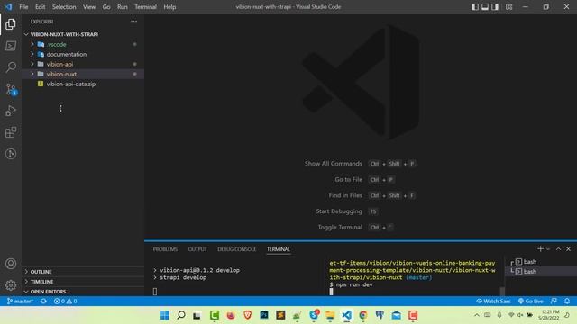Expand the vibion-nuxt folder
Viewport: 577px width, 324px height.
pyautogui.click(x=83, y=74)
